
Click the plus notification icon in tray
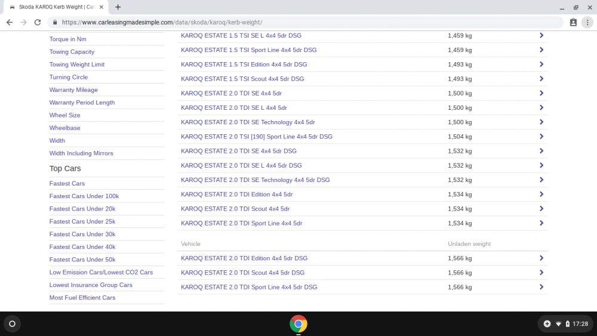(x=547, y=324)
